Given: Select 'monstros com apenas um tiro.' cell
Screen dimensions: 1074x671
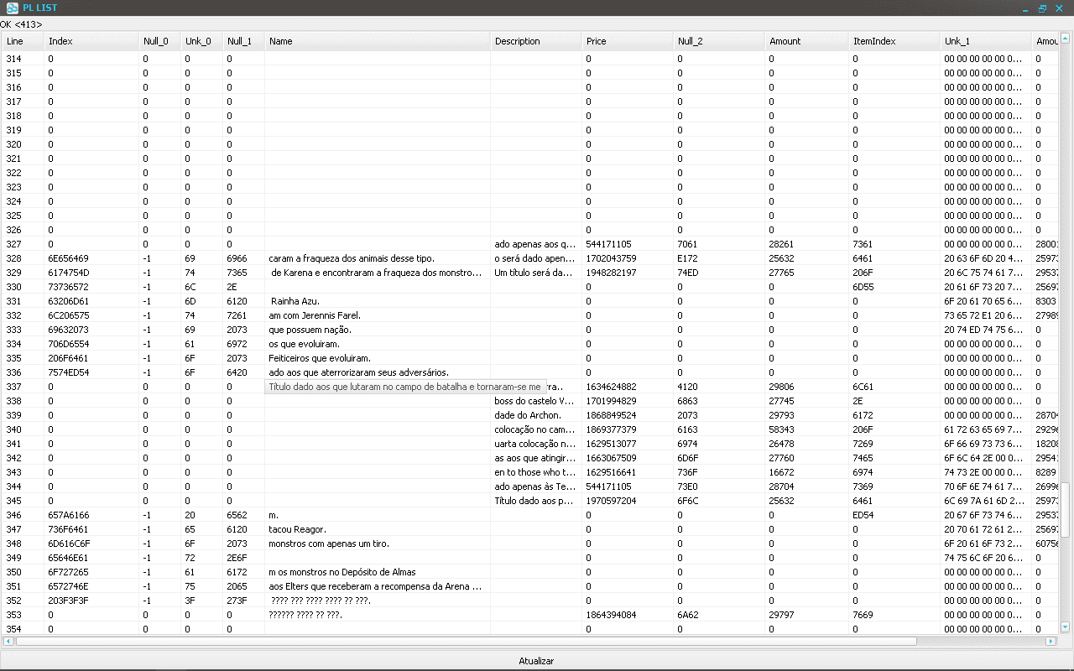Looking at the screenshot, I should tap(378, 544).
